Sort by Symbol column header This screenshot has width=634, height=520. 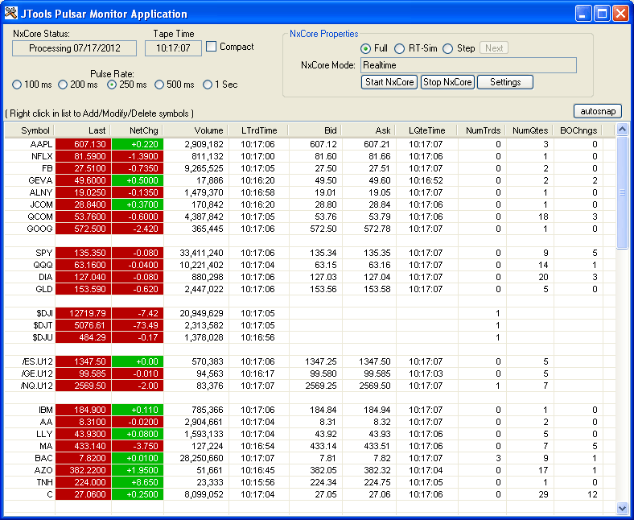[30, 130]
